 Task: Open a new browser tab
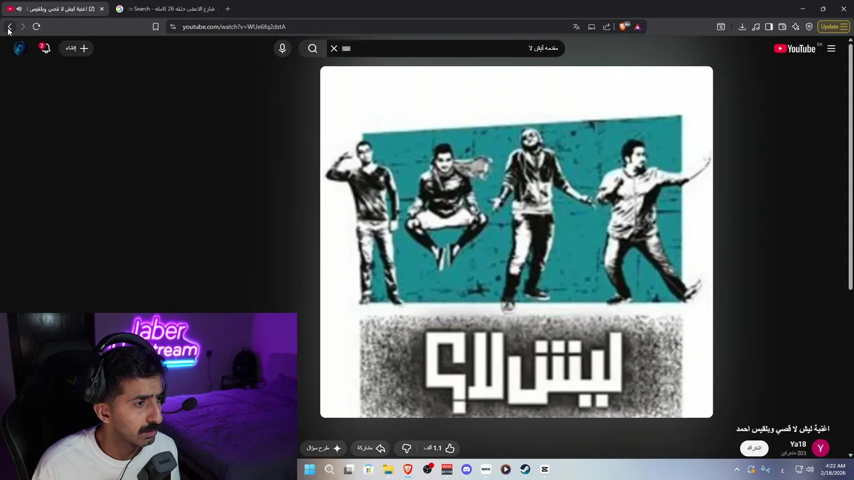coord(228,9)
